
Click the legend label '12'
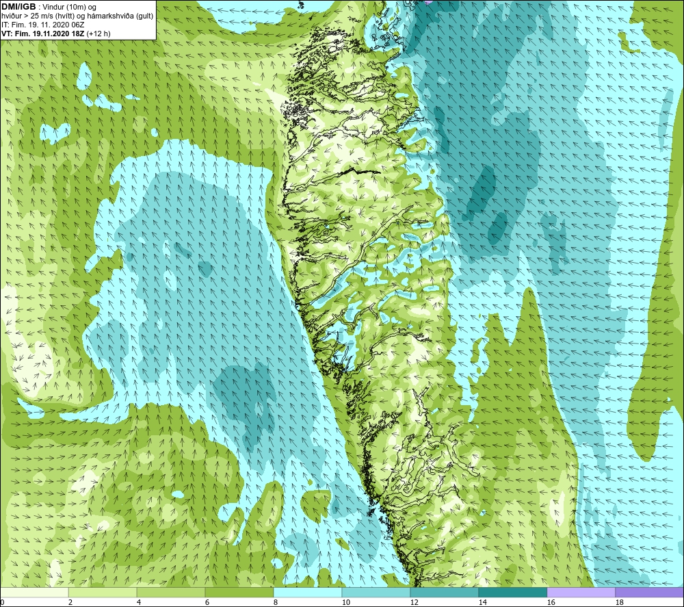(414, 602)
